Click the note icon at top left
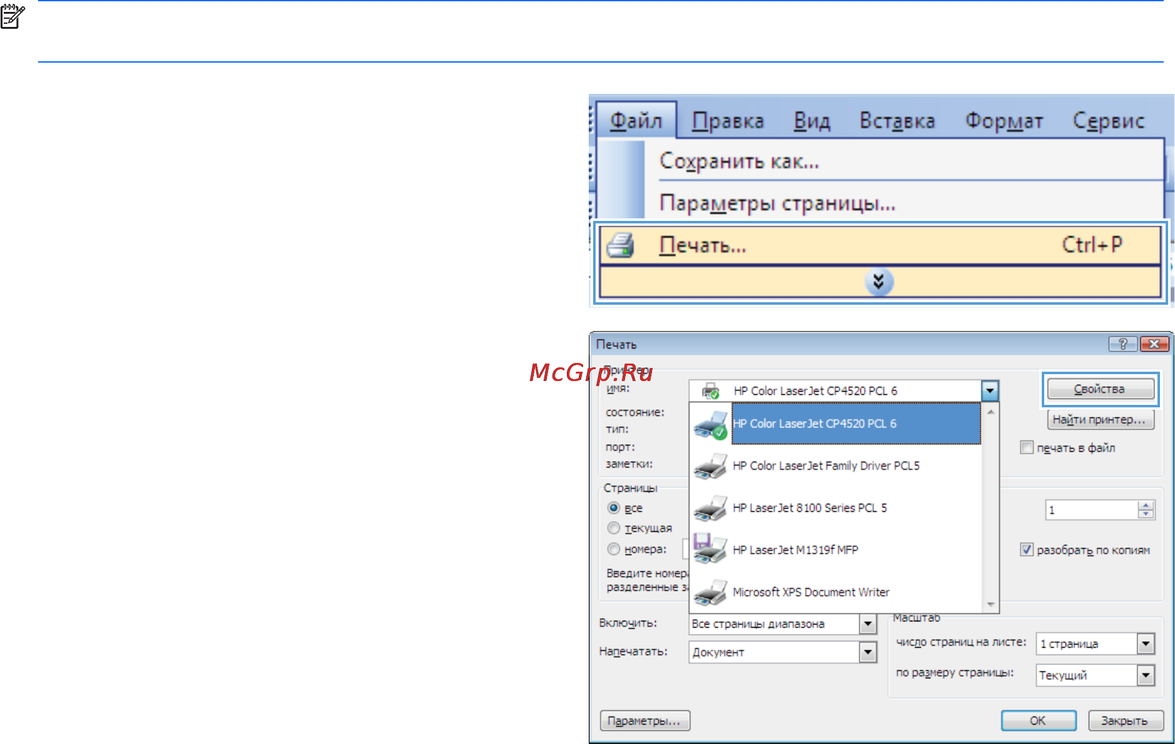This screenshot has width=1175, height=744. [12, 17]
